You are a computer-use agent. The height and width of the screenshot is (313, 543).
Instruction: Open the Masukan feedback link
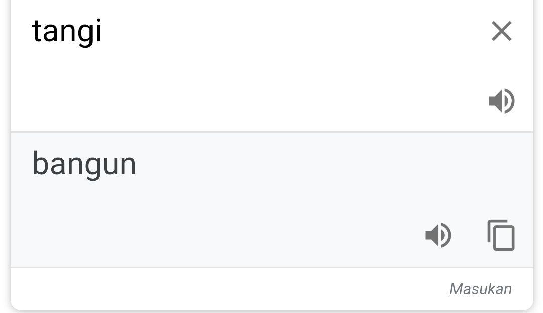pos(480,289)
